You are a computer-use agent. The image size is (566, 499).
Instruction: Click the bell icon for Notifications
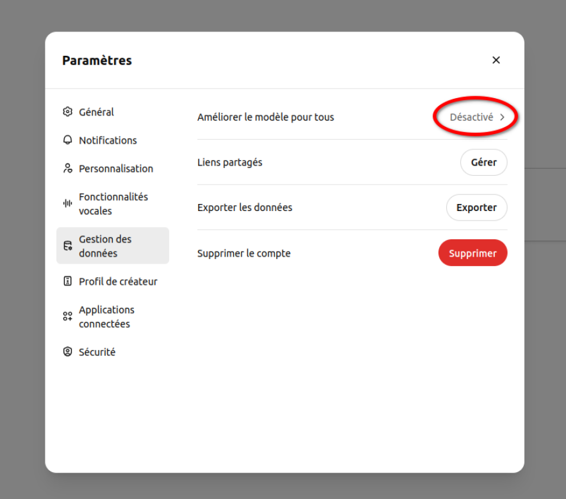tap(68, 140)
